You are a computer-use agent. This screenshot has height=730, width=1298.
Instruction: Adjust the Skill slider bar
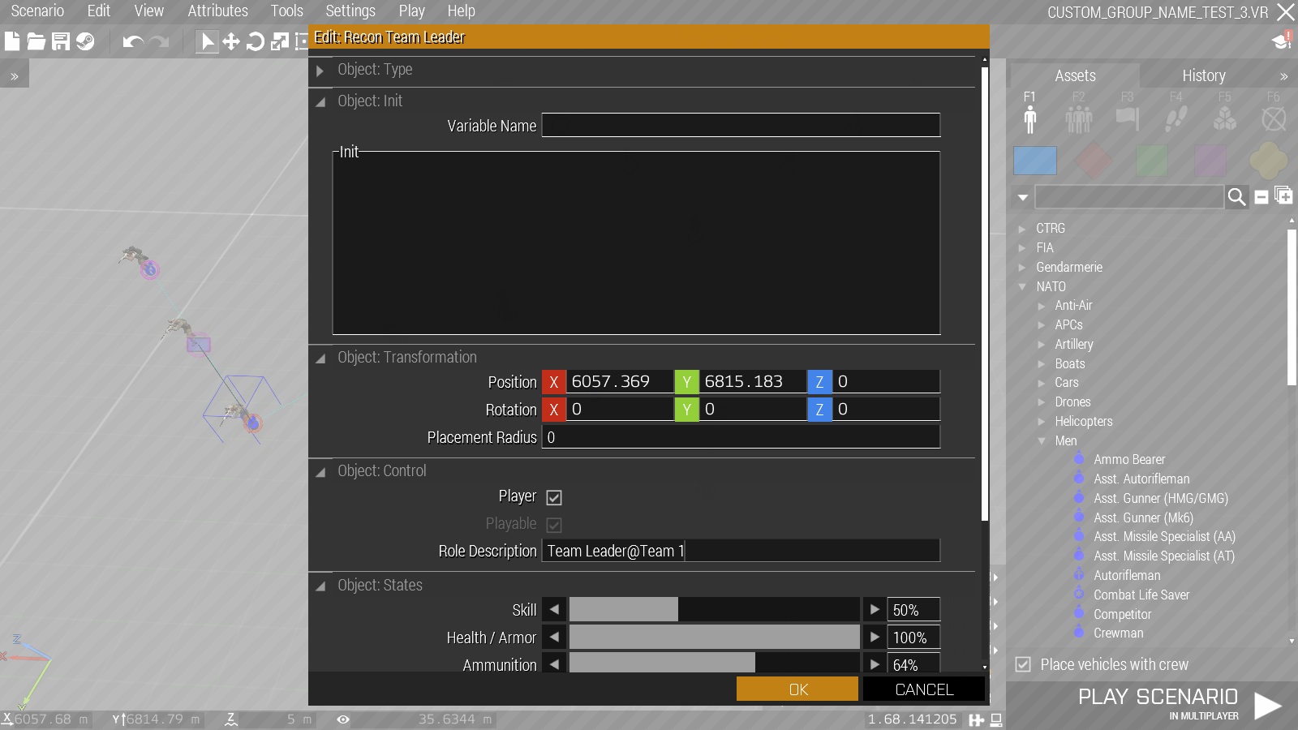point(714,609)
